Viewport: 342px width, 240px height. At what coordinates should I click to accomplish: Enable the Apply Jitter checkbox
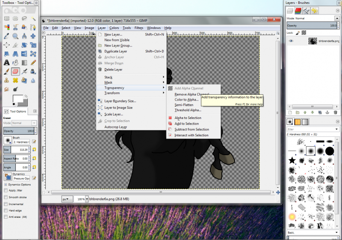point(6,191)
